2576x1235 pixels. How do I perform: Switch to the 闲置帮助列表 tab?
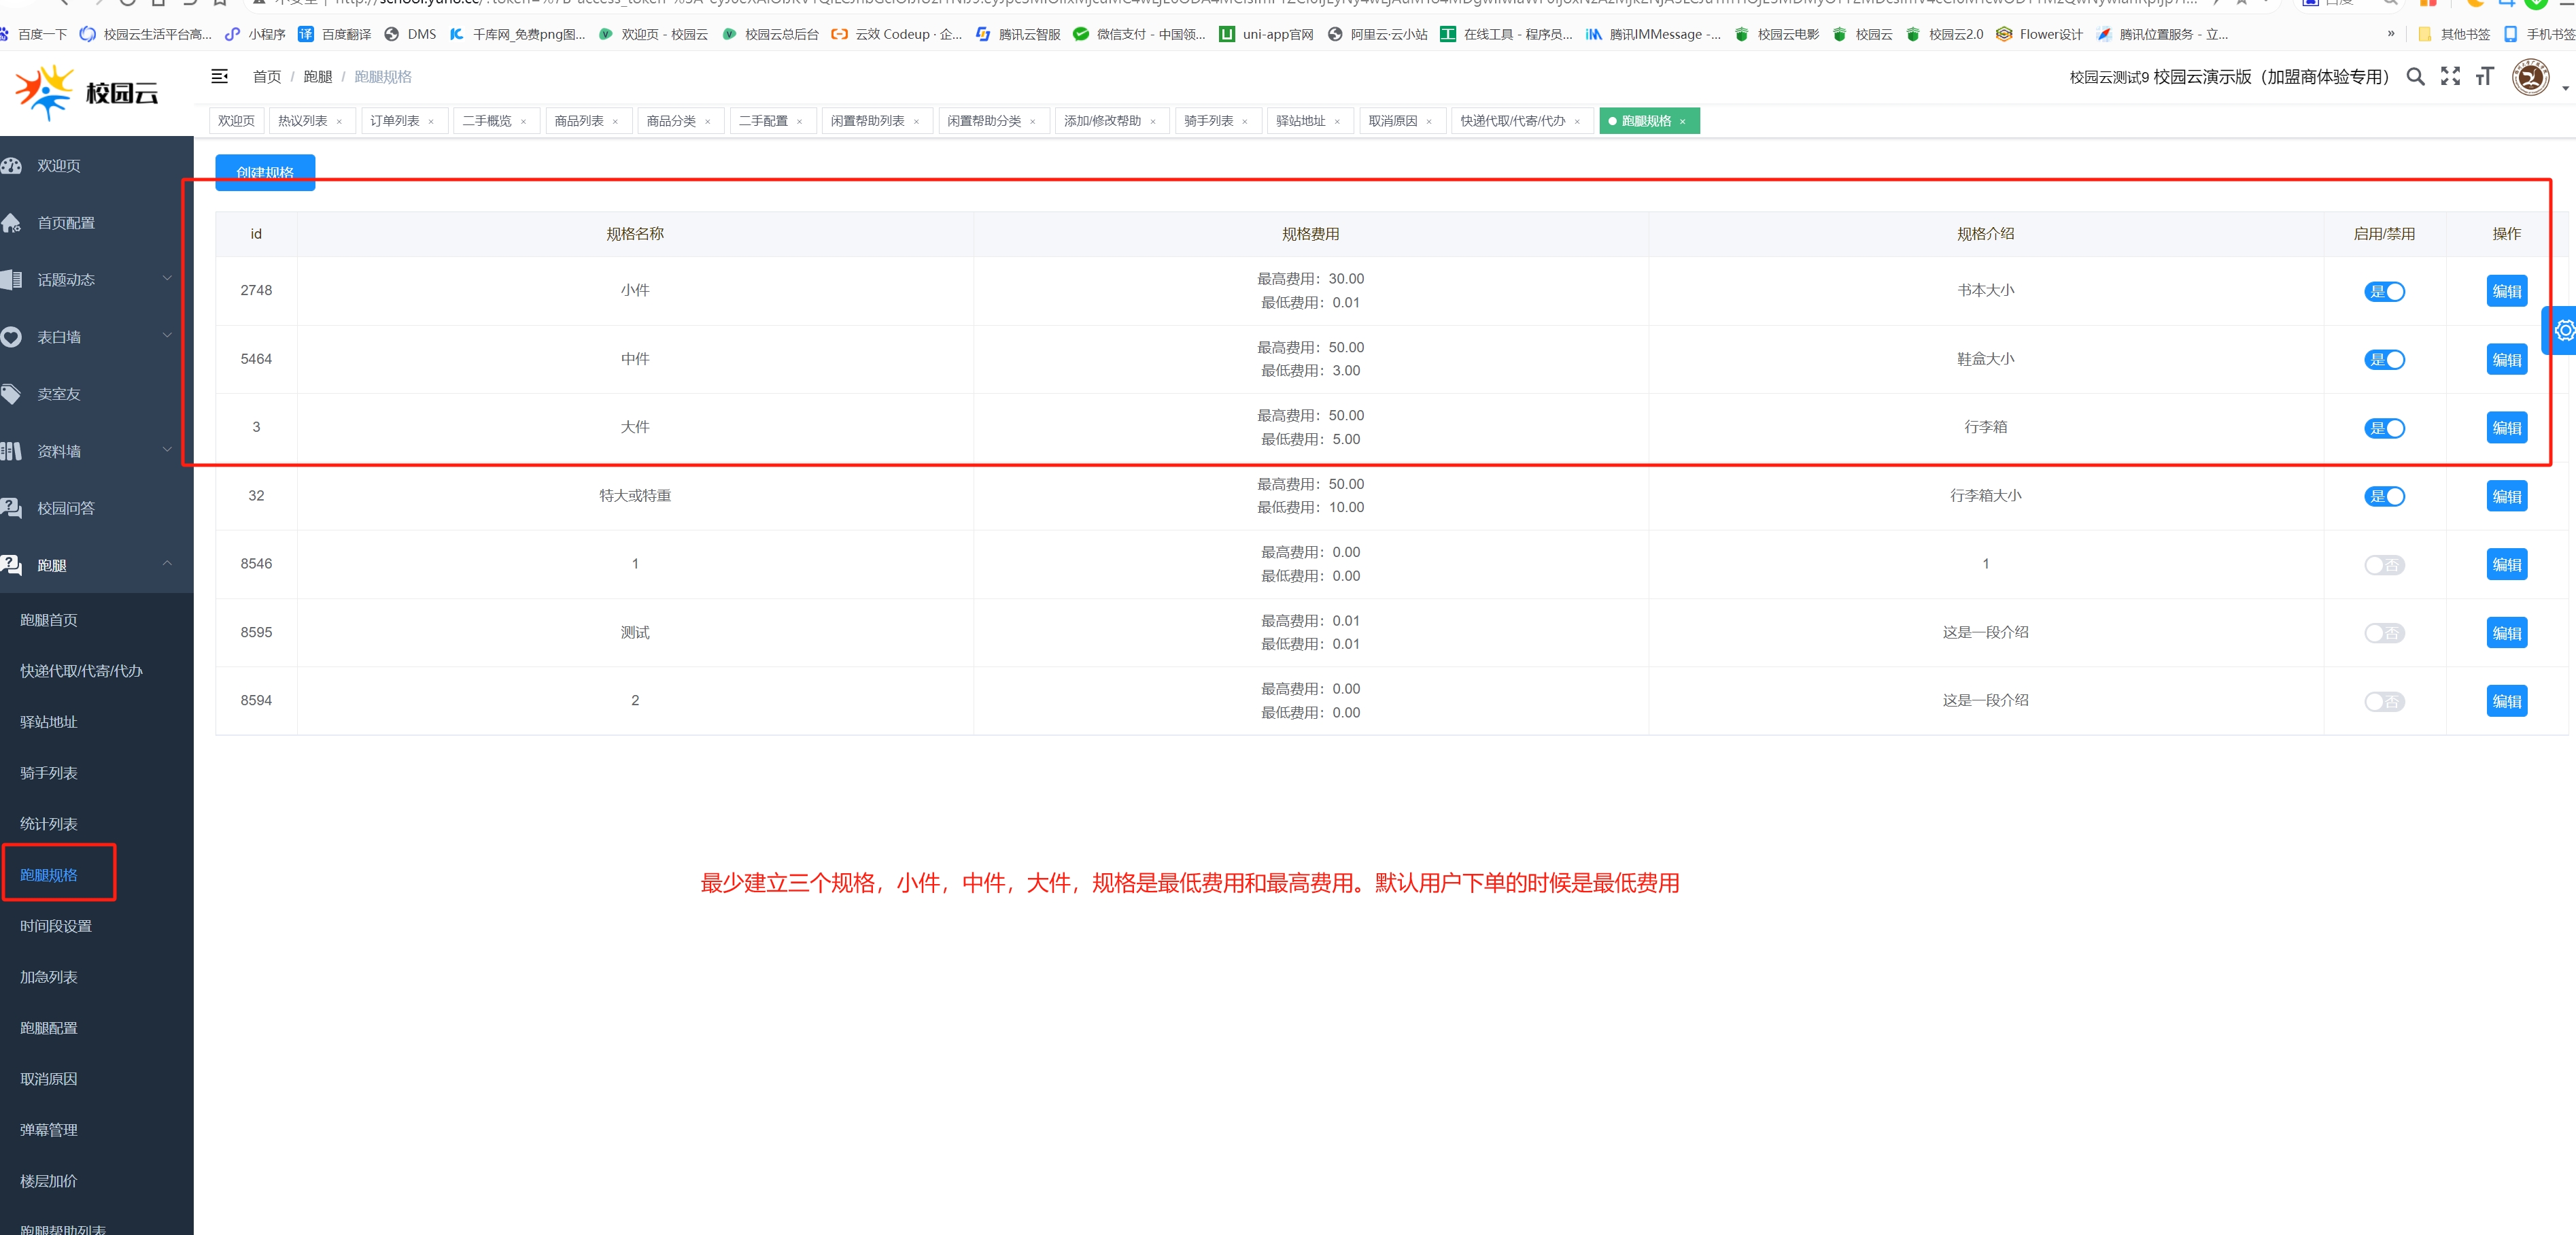point(877,121)
